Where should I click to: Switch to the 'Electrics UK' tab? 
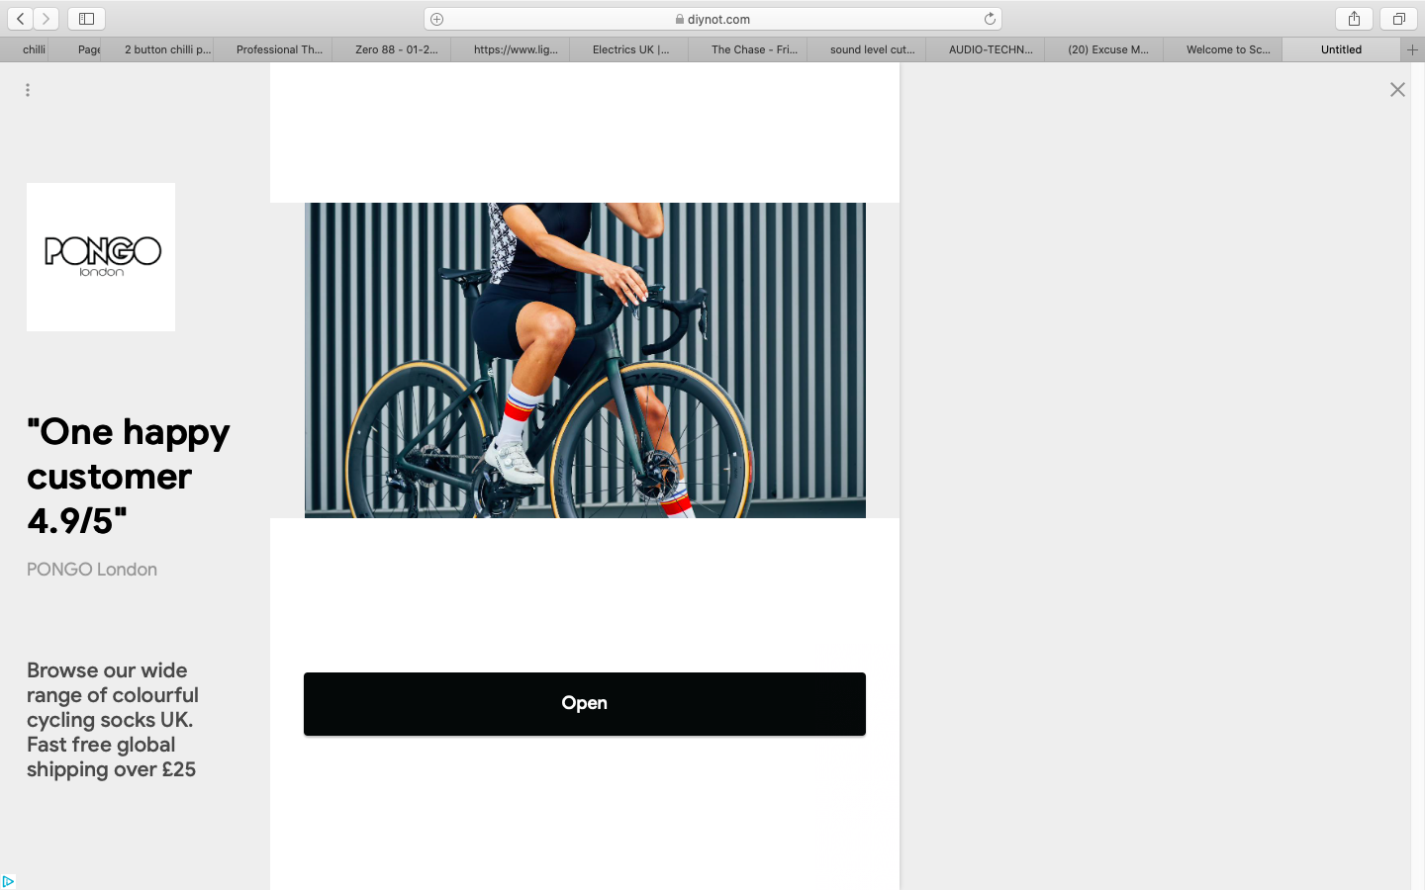(x=629, y=49)
